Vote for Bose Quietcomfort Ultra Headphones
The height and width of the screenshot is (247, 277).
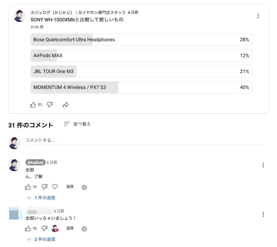[x=141, y=40]
